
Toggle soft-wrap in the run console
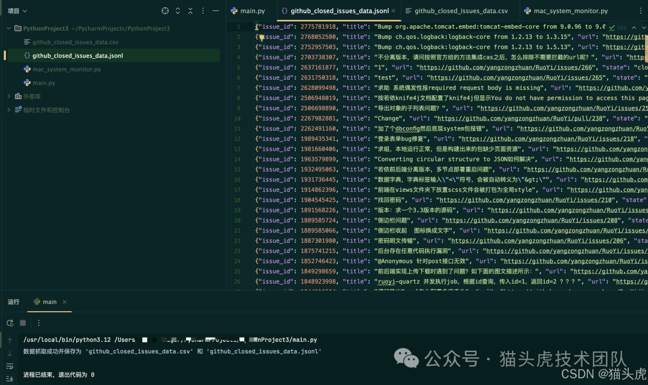10,366
